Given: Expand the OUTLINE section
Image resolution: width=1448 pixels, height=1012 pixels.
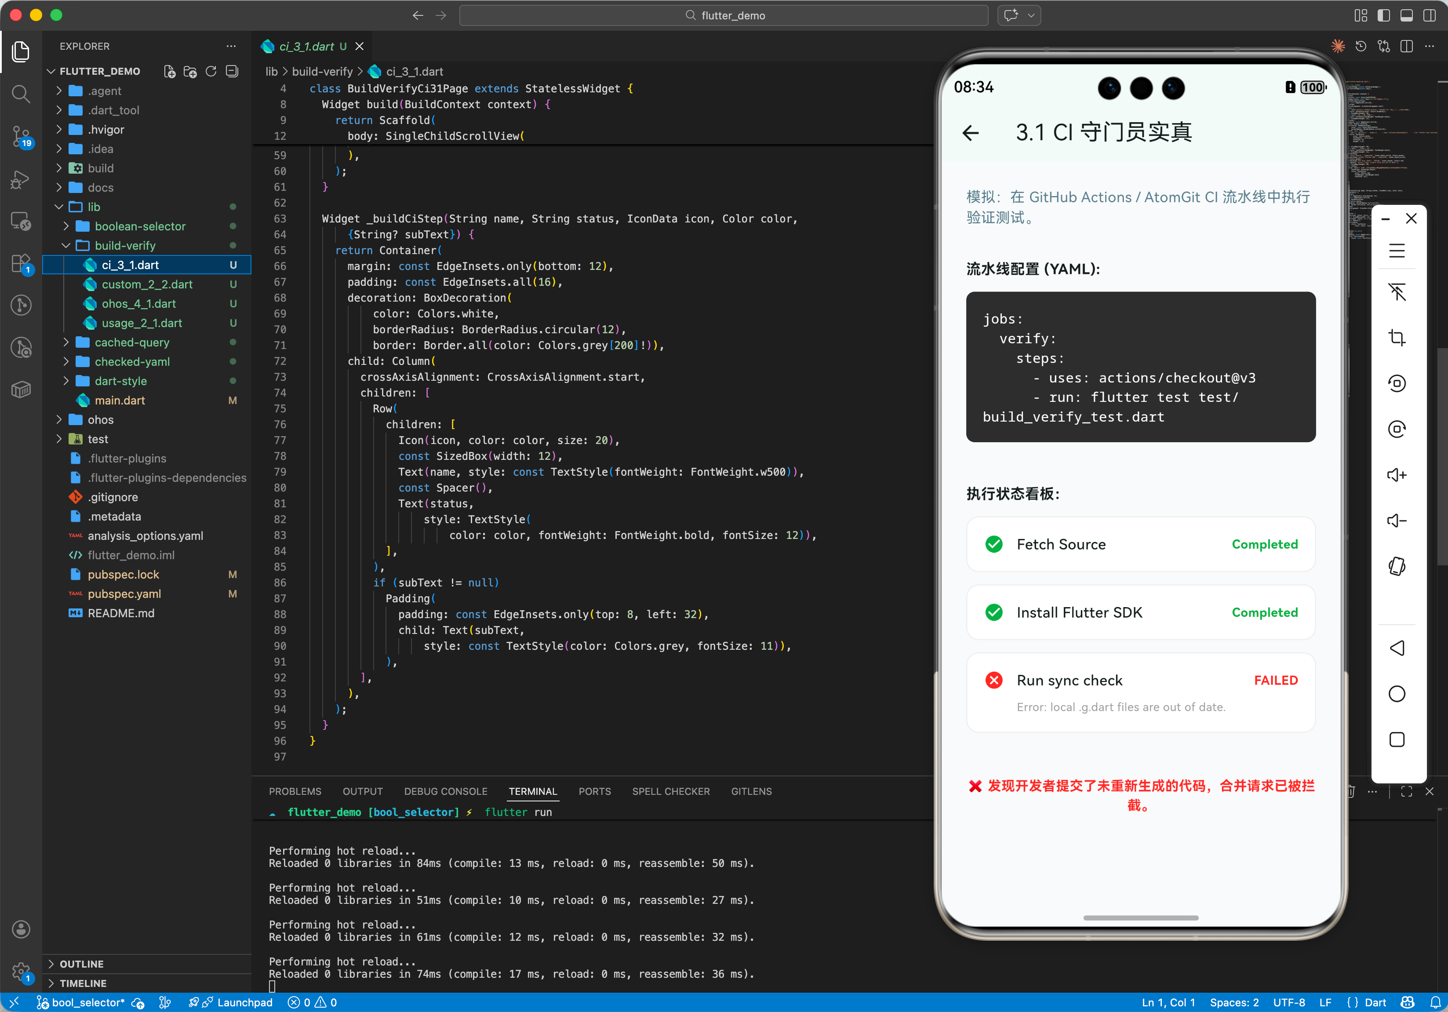Looking at the screenshot, I should (x=81, y=964).
